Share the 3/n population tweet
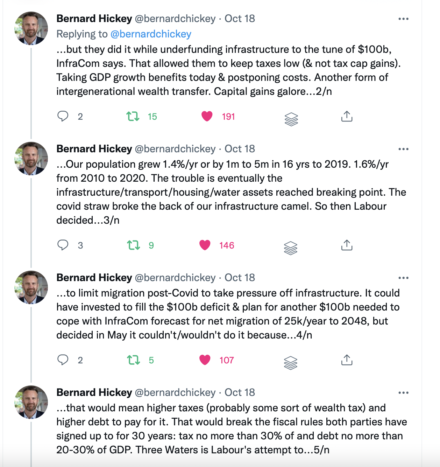The width and height of the screenshot is (440, 467). pyautogui.click(x=347, y=245)
